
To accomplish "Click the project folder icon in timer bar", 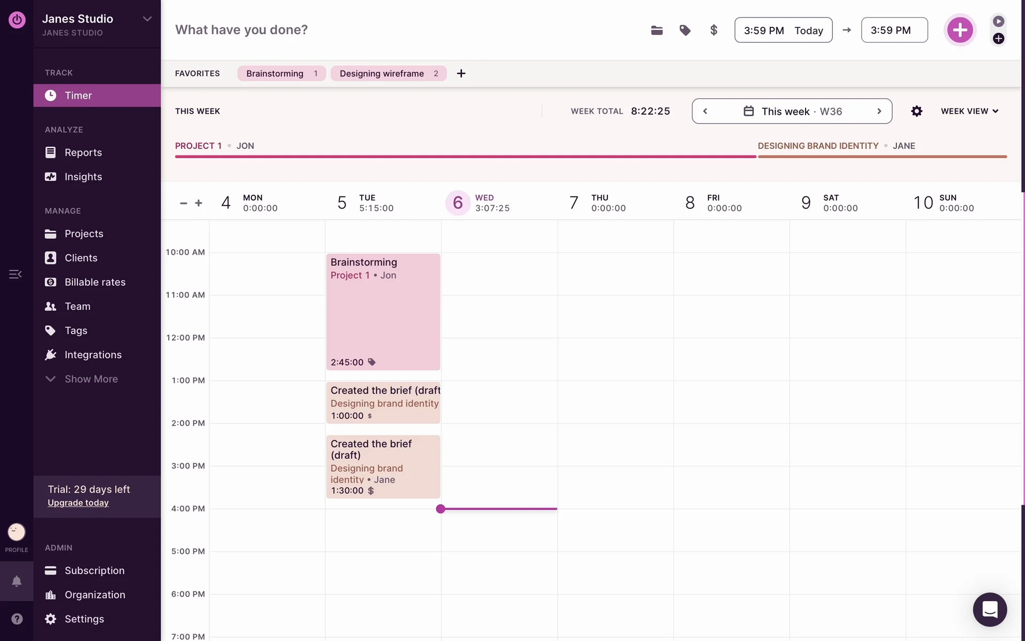I will (x=657, y=30).
